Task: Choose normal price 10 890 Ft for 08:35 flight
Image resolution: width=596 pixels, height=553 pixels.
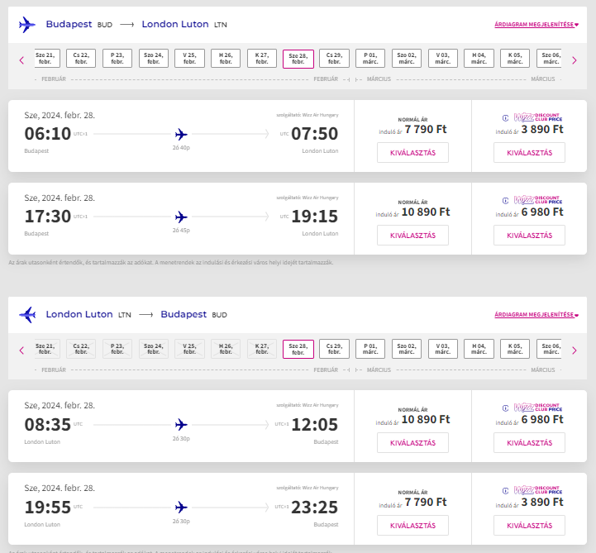Action: tap(412, 443)
